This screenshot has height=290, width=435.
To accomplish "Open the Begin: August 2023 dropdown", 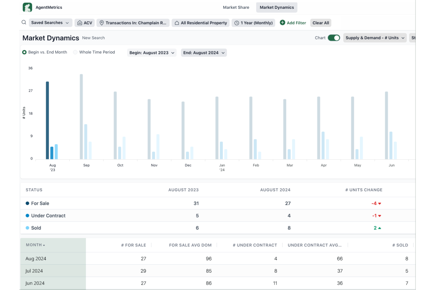I will (x=152, y=53).
